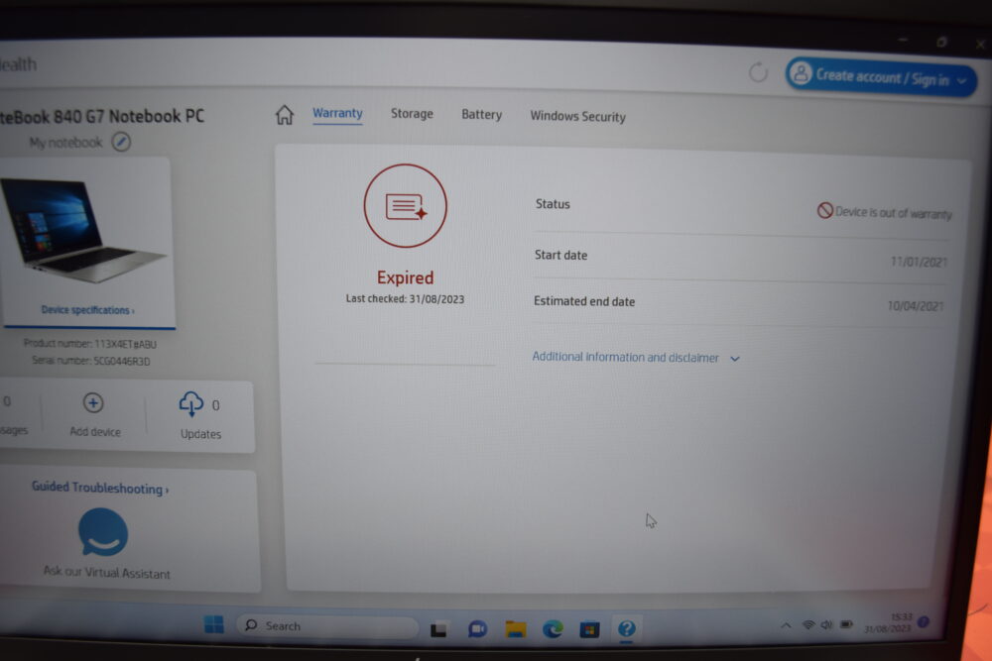Open the Windows Start menu
Screen dimensions: 992x661
coord(214,624)
